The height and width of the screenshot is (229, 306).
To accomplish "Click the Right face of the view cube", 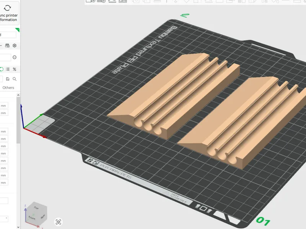I will [43, 216].
